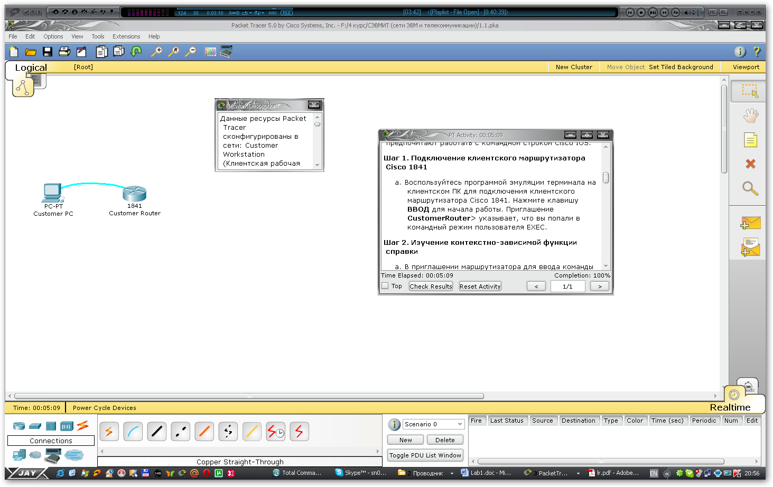This screenshot has width=773, height=487.
Task: Open the View menu
Action: 77,36
